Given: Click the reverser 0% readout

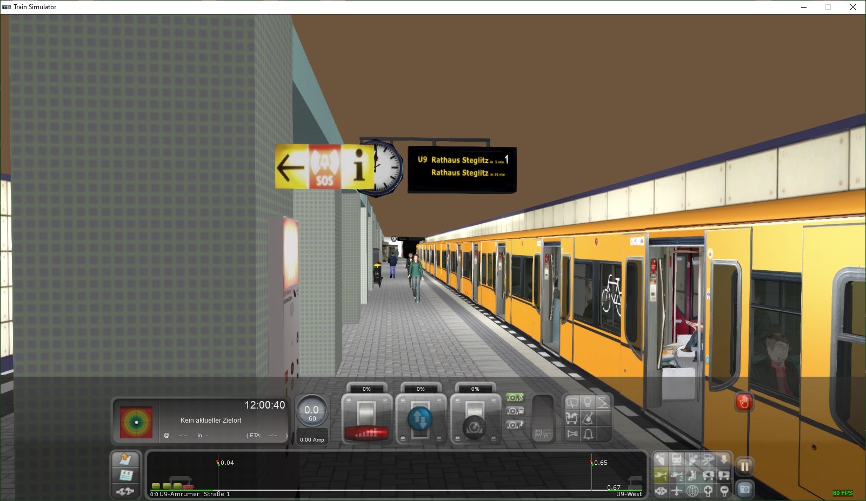Looking at the screenshot, I should pyautogui.click(x=421, y=389).
